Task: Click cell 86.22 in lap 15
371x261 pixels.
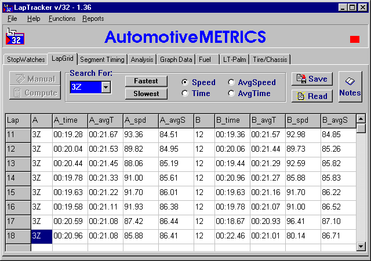Action: [339, 193]
